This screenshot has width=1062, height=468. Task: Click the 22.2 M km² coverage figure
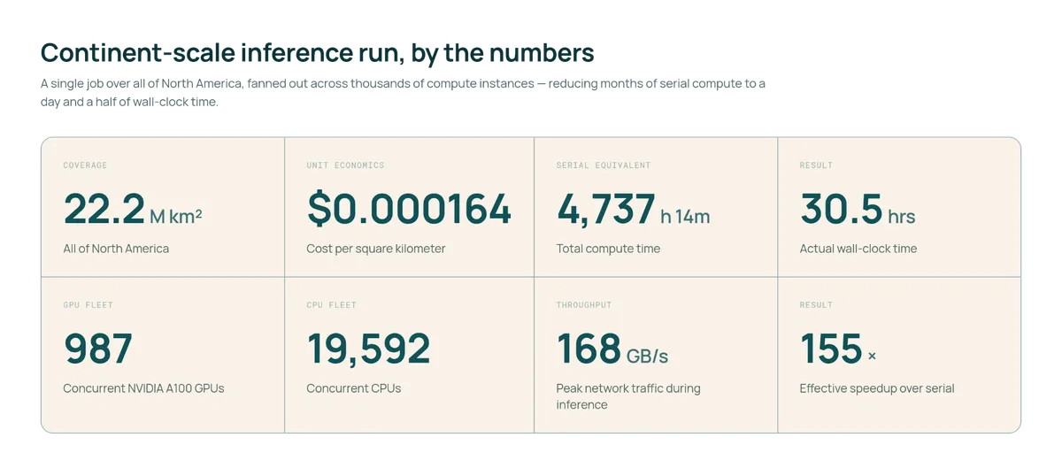point(133,210)
